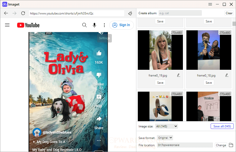236x152 pixels.
Task: Click the broom clean icon beside URL bar
Action: (x=130, y=13)
